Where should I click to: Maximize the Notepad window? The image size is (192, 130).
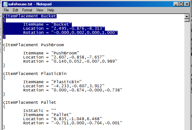(x=180, y=3)
